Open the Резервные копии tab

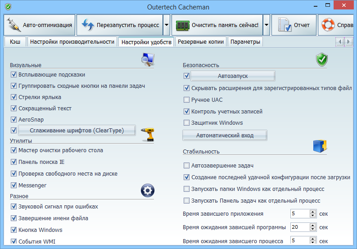pos(201,42)
